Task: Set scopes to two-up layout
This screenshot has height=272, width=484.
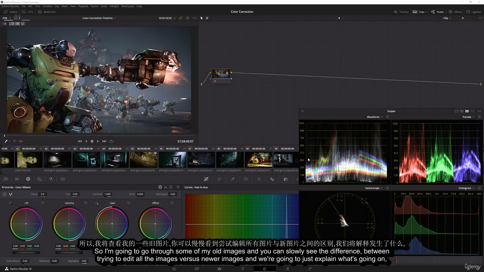Action: click(462, 111)
